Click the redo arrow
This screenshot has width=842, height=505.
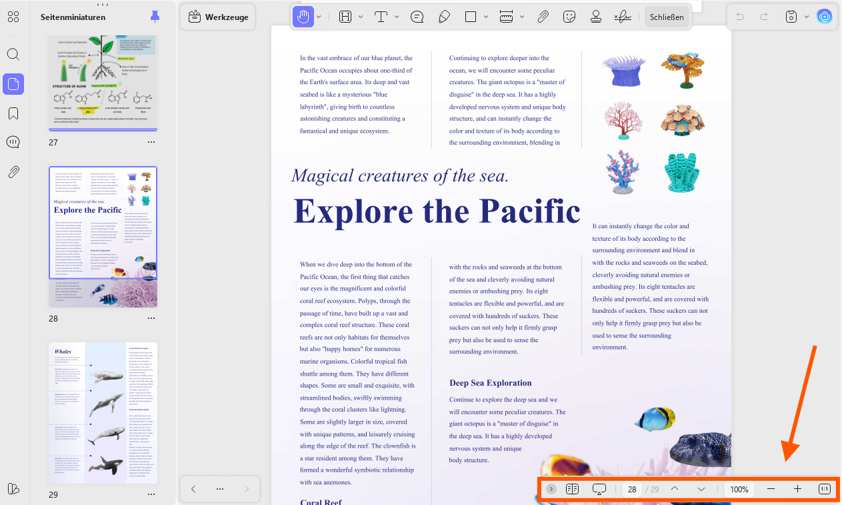pos(764,17)
